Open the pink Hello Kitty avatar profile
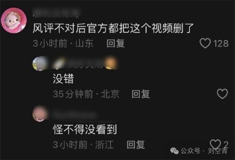Viewport: 235px width, 160px height. 14,20
